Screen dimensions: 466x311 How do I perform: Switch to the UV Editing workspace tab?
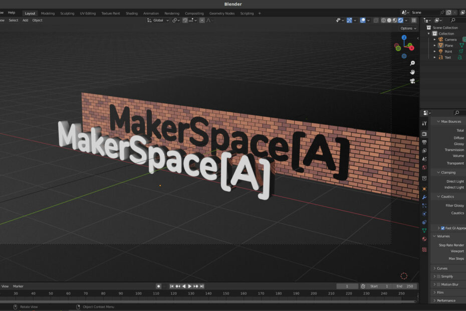[88, 14]
